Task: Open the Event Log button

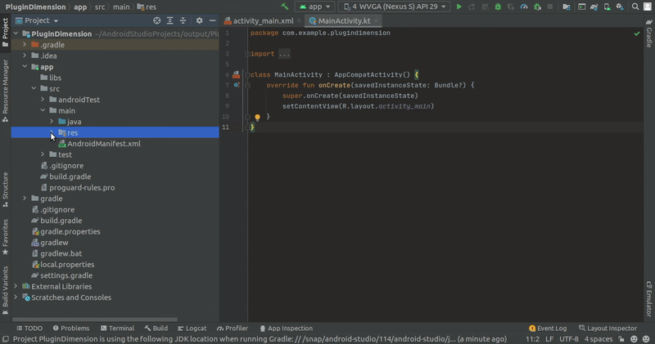Action: pyautogui.click(x=548, y=328)
